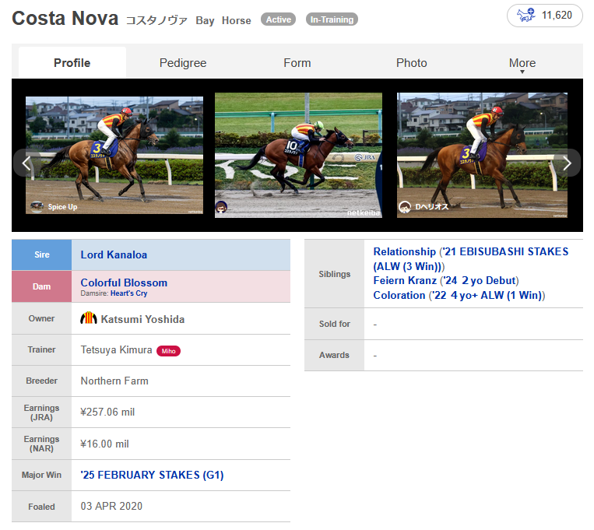Click the Active status badge

(279, 19)
